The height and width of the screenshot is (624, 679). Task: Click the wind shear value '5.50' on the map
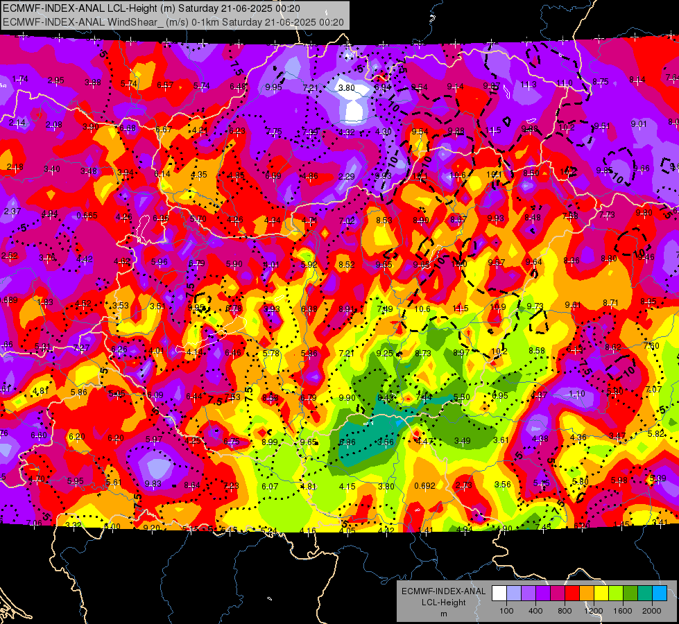[x=462, y=397]
